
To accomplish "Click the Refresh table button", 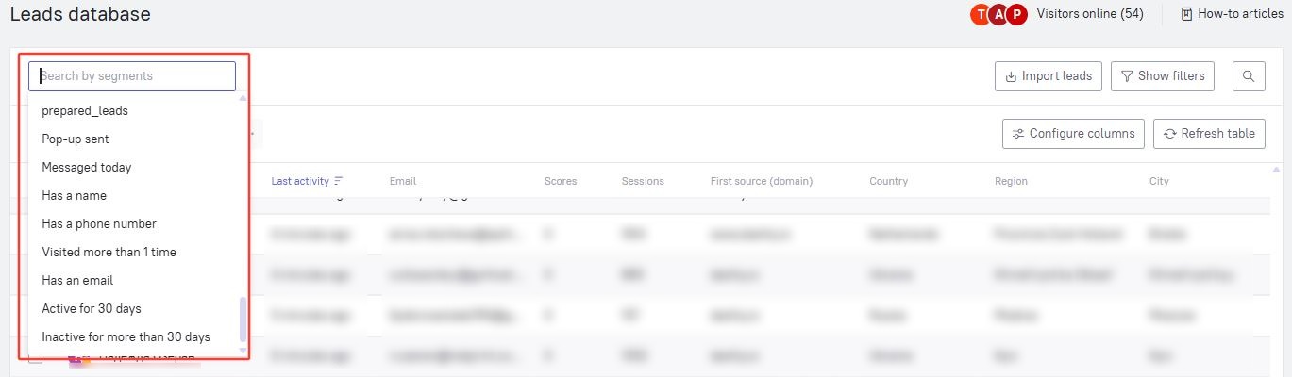I will [x=1209, y=134].
